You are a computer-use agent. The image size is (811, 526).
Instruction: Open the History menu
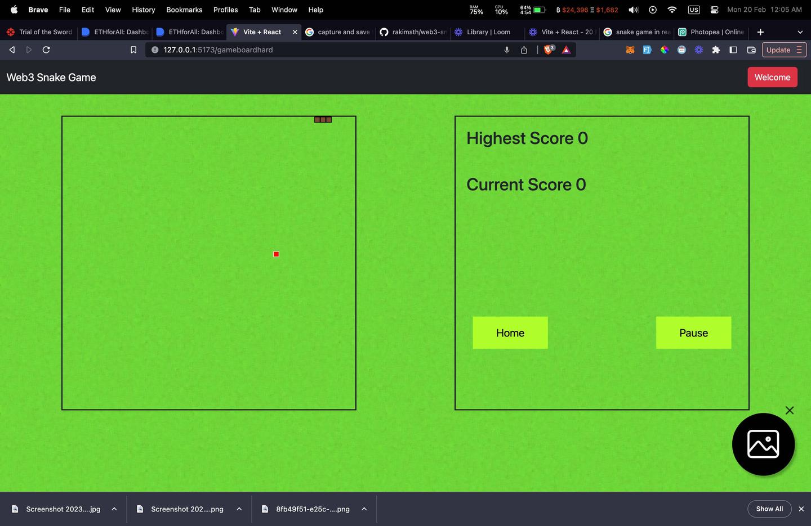(x=144, y=10)
